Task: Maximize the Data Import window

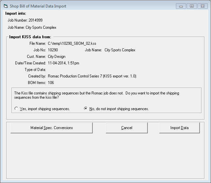Action: click(192, 6)
